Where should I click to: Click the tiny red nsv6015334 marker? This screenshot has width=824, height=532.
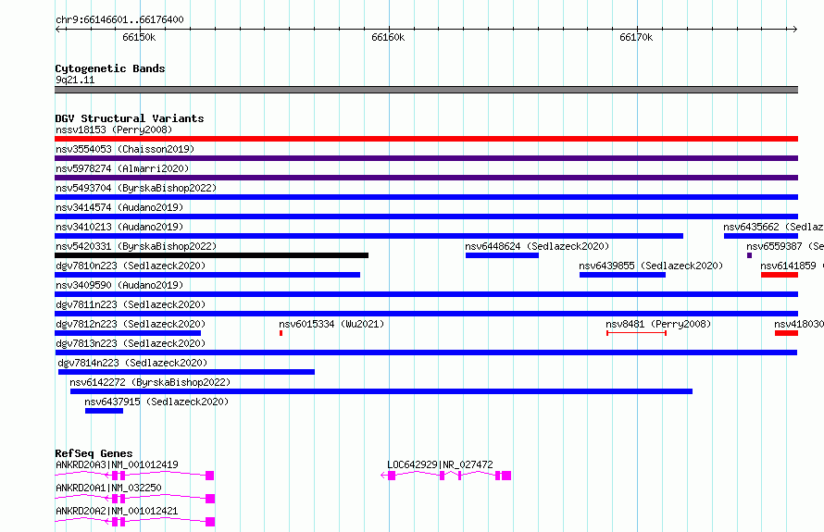[x=281, y=333]
